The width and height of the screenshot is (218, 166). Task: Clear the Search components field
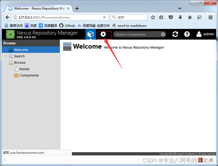point(163,34)
